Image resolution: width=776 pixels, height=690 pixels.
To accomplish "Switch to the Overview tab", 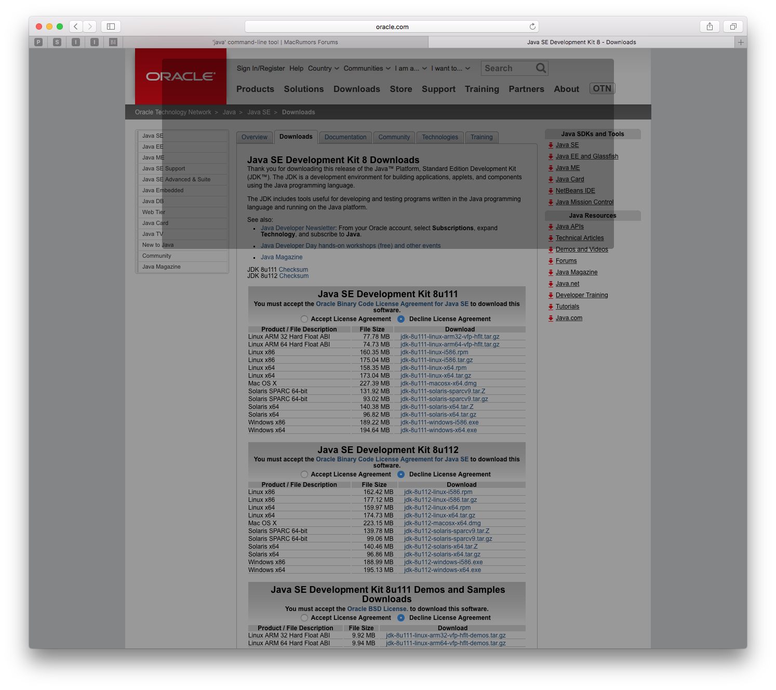I will [x=255, y=137].
